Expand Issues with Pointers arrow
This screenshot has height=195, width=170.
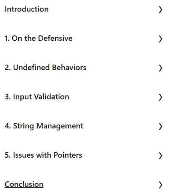coord(160,155)
